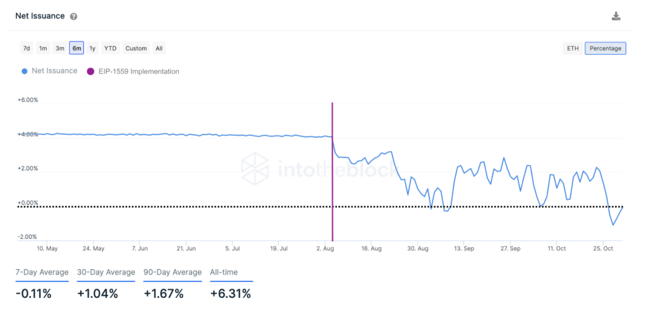Select the 7d time range
Image resolution: width=649 pixels, height=309 pixels.
[26, 48]
